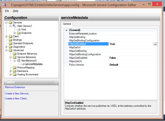Screen dimensions: 165x121
Task: Expand the Hosting Environment node
Action: (x=10, y=75)
